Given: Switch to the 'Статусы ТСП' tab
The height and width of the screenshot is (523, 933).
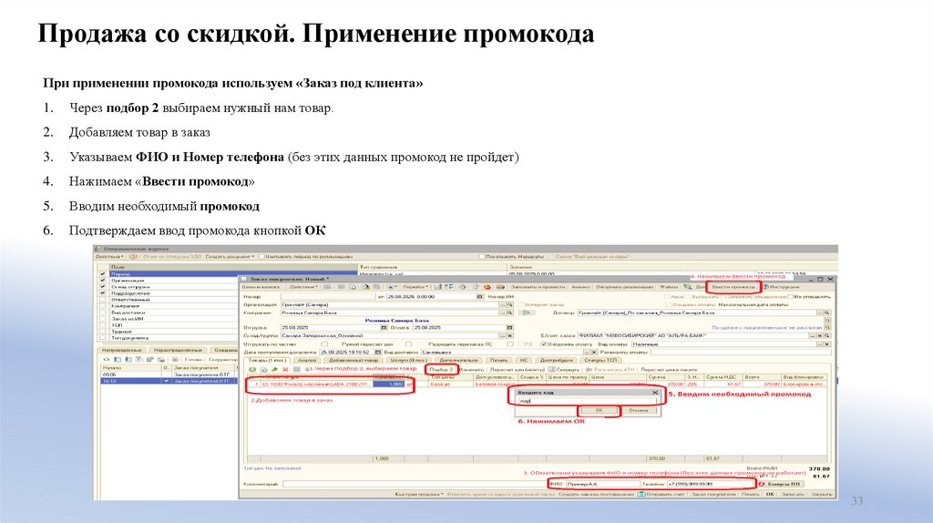Looking at the screenshot, I should (600, 360).
